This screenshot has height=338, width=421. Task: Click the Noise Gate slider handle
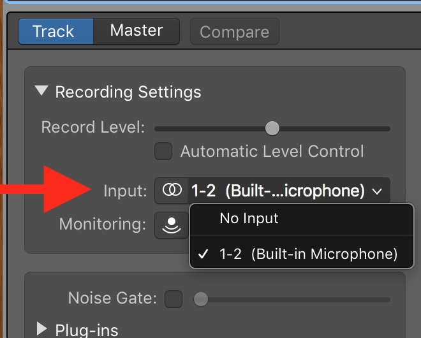[201, 298]
